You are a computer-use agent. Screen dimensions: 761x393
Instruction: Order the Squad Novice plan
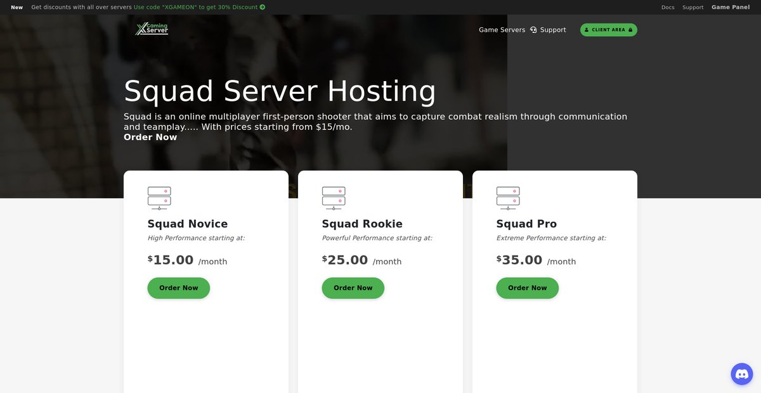[x=179, y=288]
